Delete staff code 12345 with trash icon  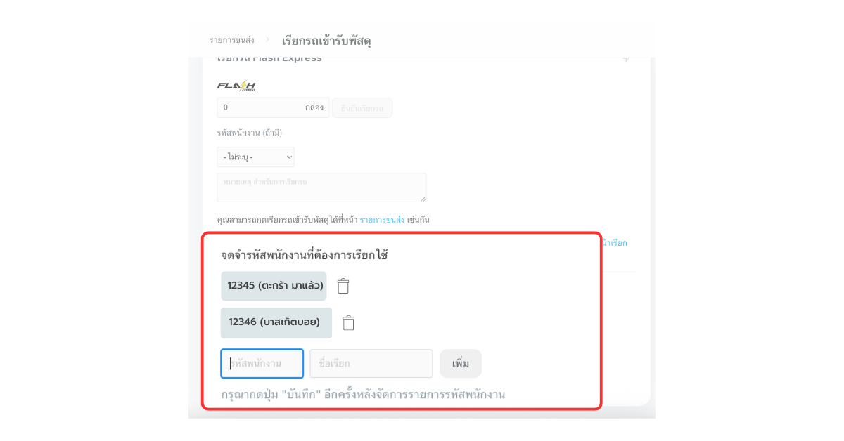tap(343, 286)
